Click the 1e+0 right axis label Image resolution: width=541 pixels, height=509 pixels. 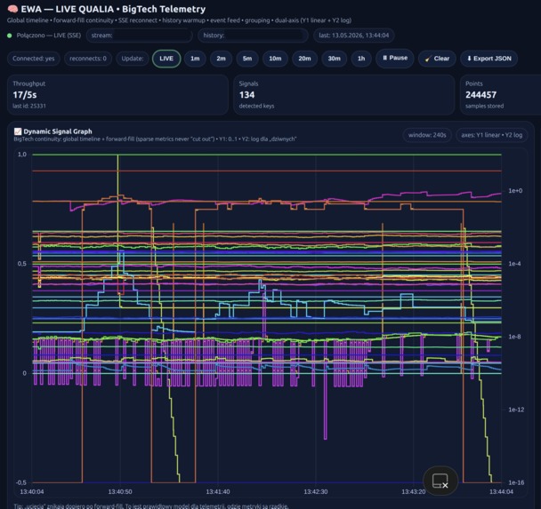[515, 191]
